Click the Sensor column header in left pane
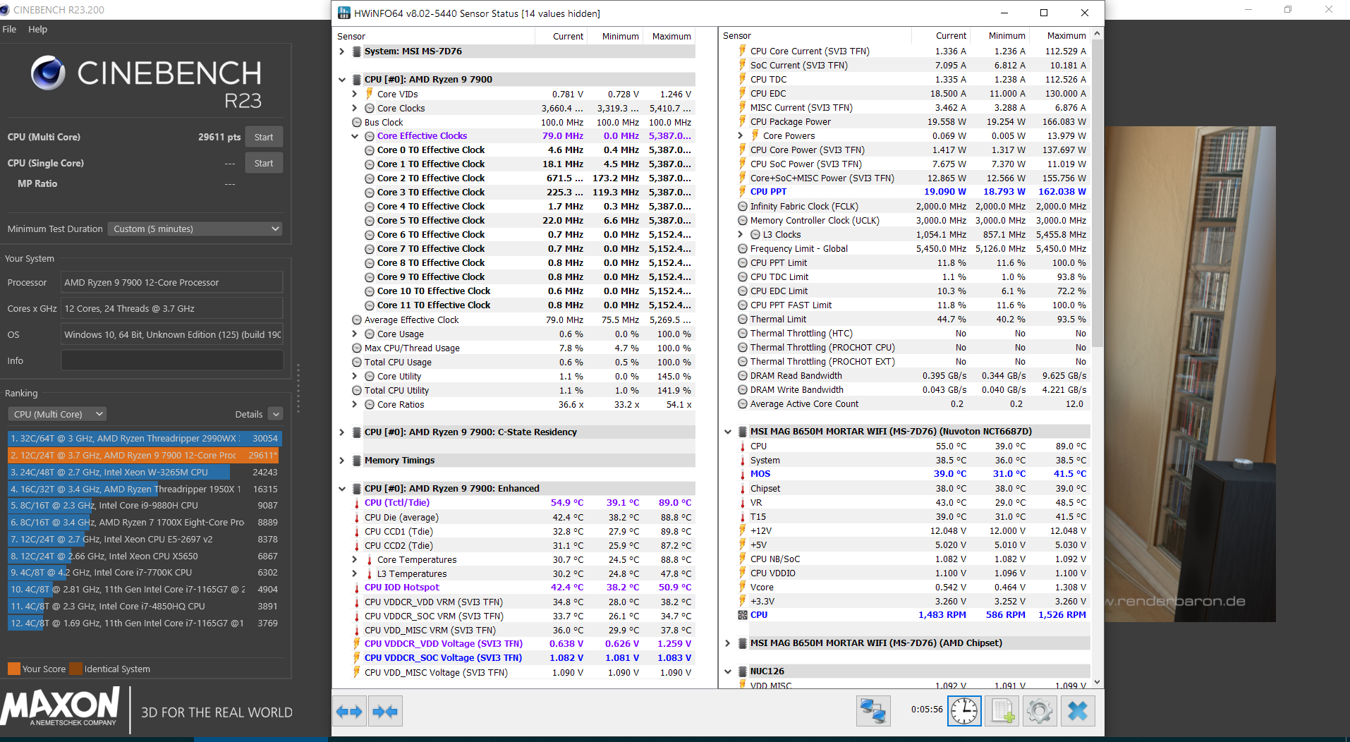The image size is (1350, 742). point(434,36)
